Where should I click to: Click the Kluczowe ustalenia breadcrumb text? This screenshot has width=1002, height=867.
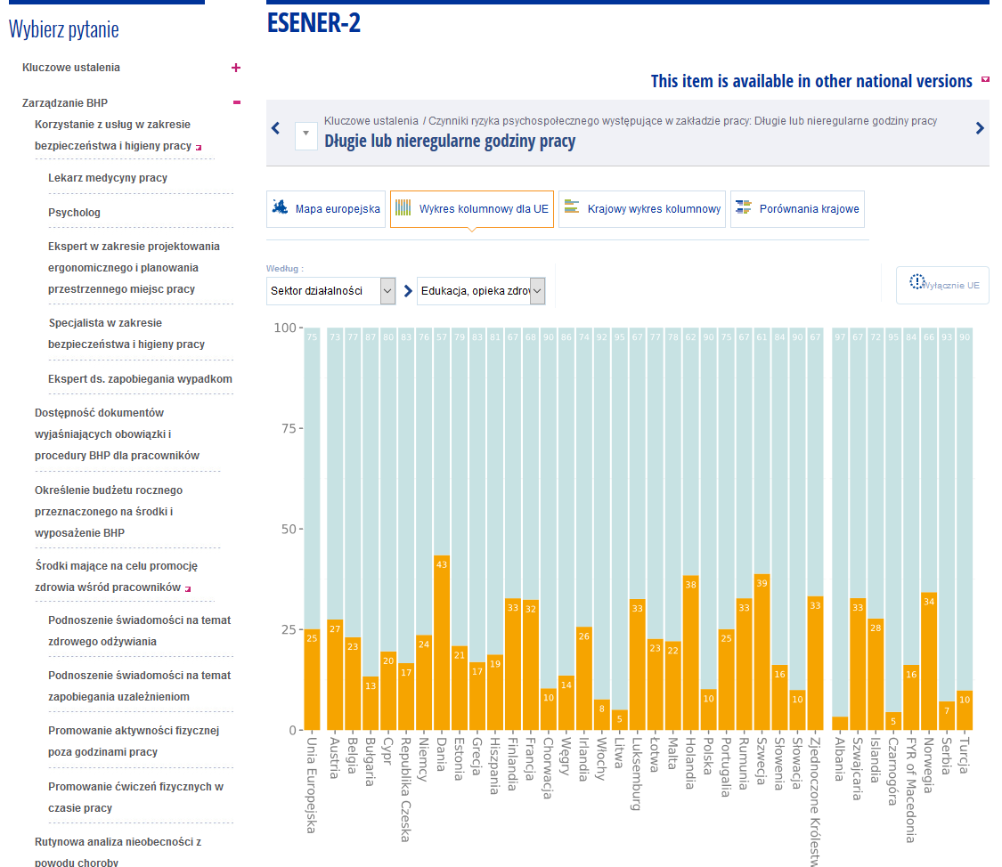(x=371, y=121)
